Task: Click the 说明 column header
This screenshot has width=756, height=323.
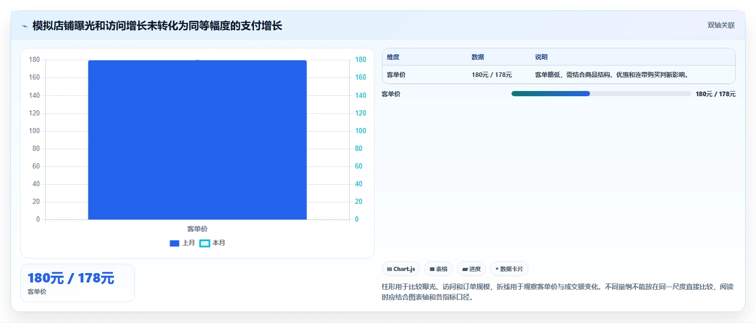Action: coord(541,57)
